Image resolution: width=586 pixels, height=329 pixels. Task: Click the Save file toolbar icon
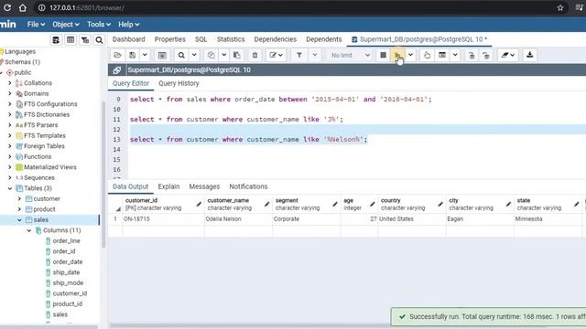132,55
